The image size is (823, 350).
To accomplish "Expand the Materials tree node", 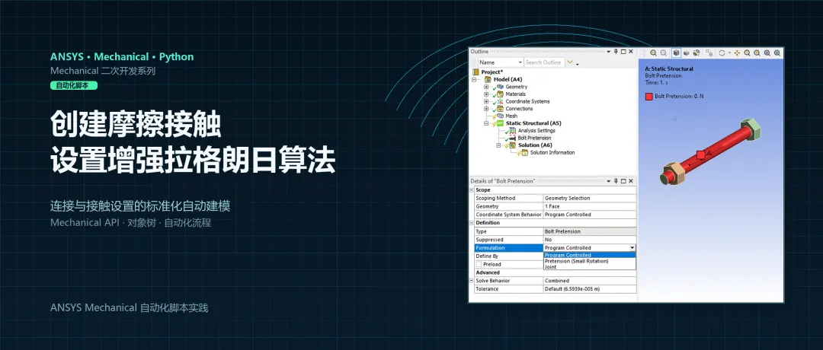I will tap(486, 94).
